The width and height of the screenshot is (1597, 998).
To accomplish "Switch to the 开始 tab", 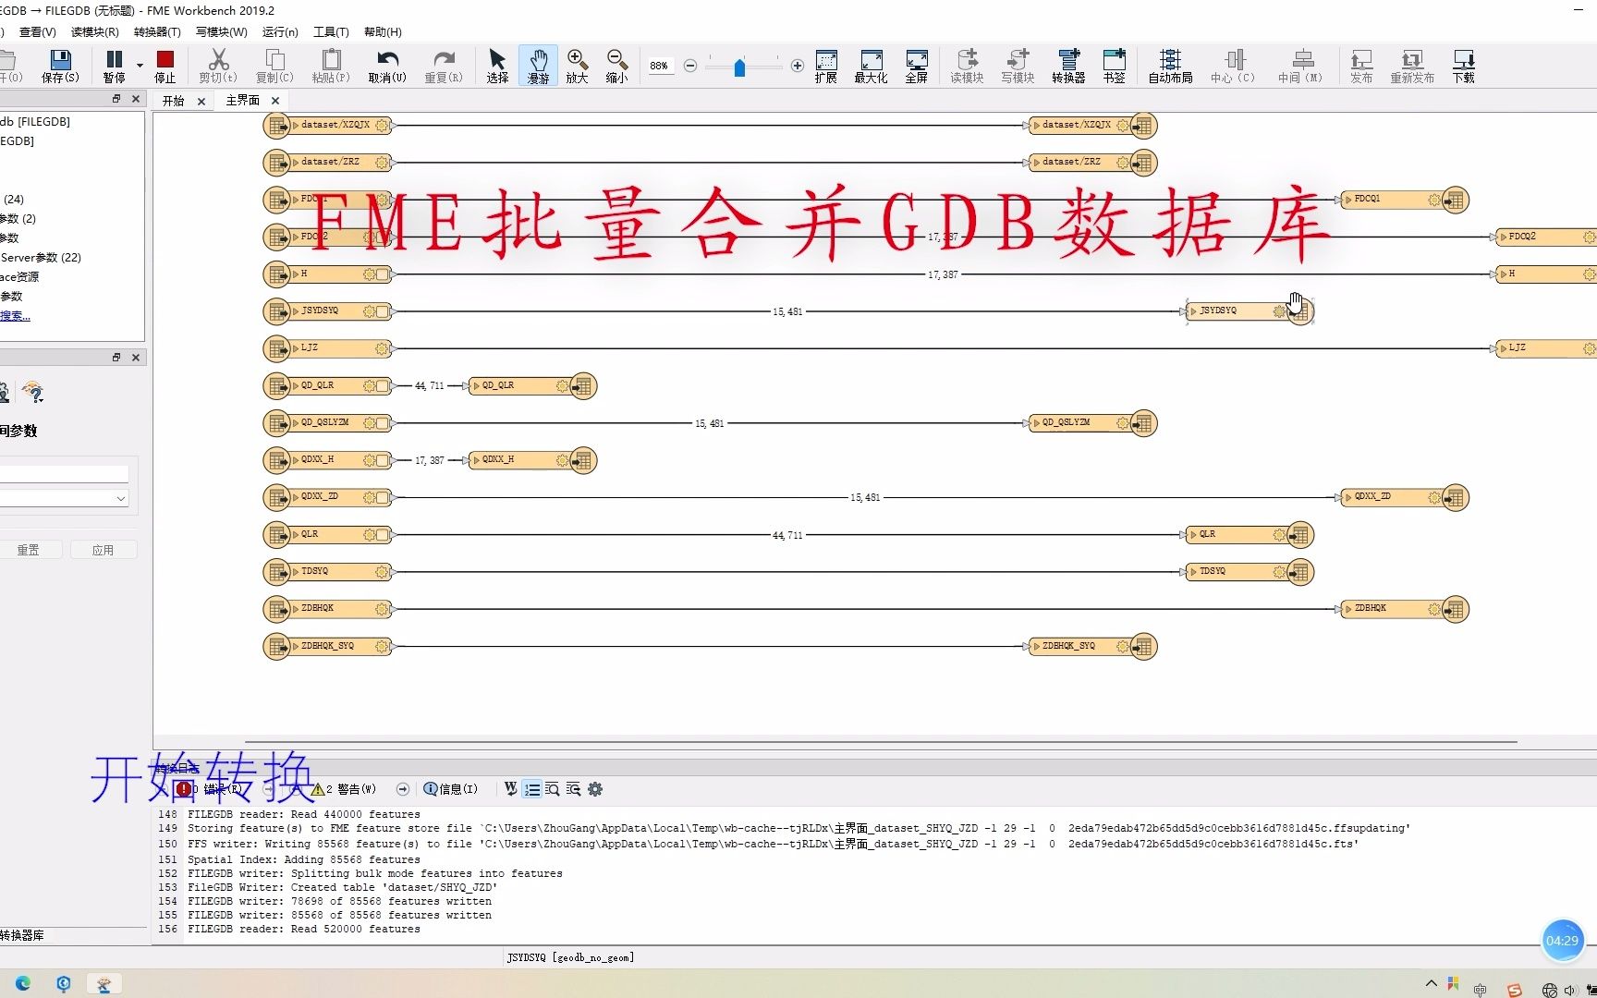I will [x=174, y=101].
